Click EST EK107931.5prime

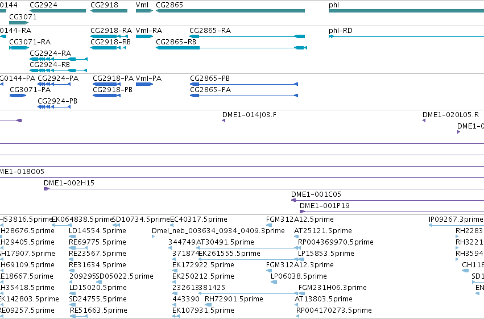176,317
